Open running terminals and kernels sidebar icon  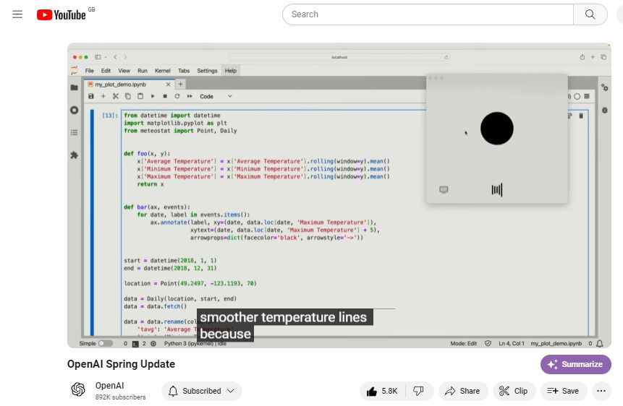coord(75,110)
